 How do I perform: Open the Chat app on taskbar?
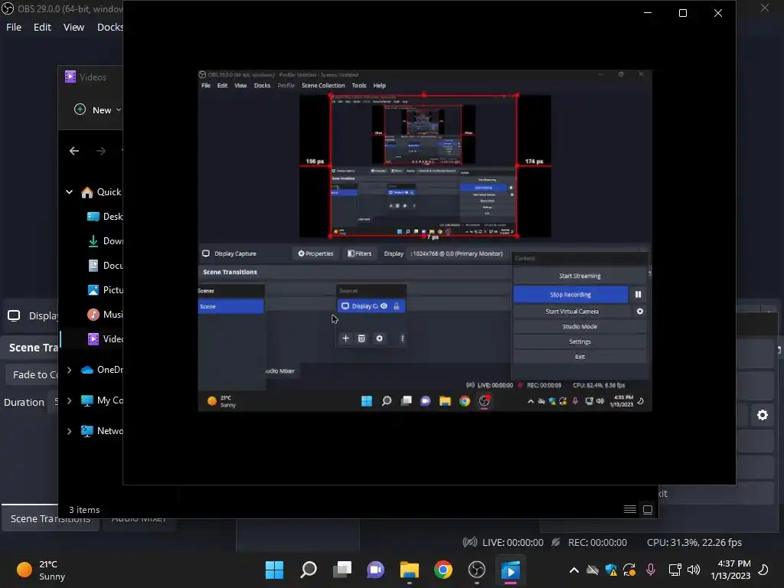click(x=375, y=570)
